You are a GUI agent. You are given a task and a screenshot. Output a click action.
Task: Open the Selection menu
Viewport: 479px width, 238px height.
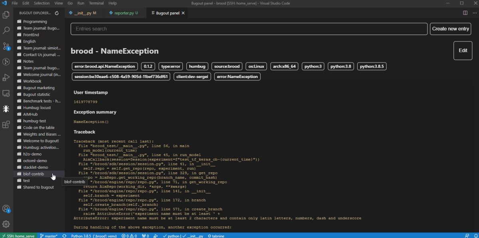click(42, 3)
